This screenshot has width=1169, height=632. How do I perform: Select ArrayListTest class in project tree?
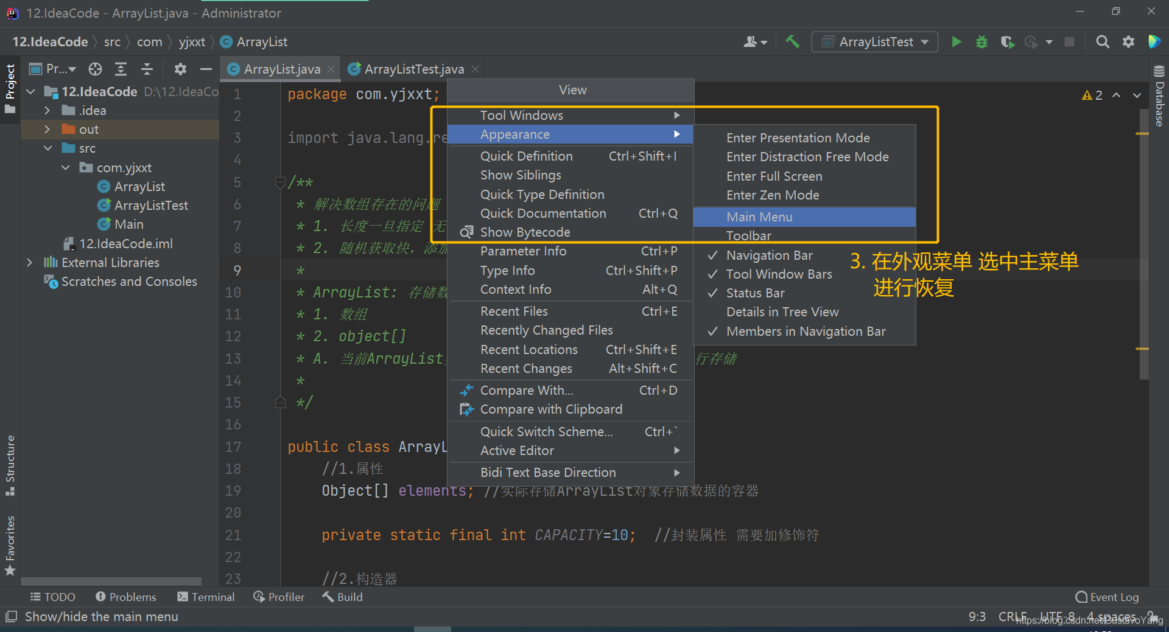[x=151, y=206]
